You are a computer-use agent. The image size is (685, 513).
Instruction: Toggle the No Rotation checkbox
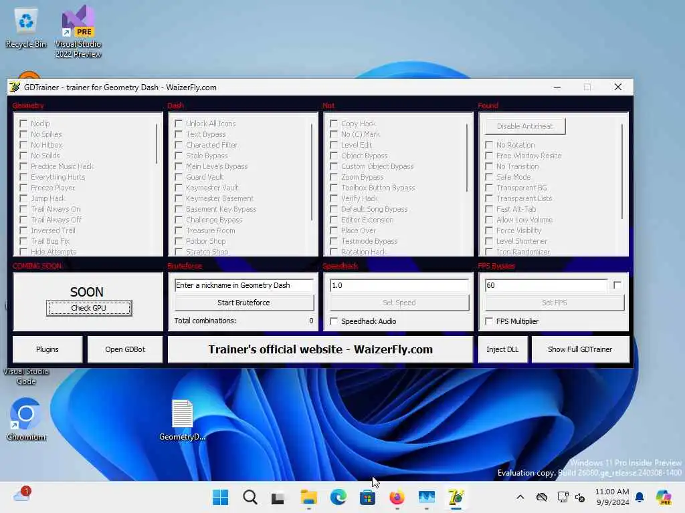[489, 145]
